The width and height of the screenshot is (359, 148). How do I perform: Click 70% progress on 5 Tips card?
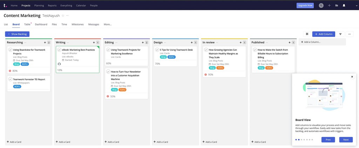(x=157, y=64)
